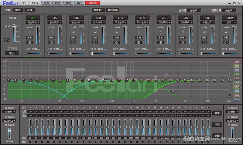Select the H high-pass marker on graph
Screen dimensions: 243x145
click(173, 91)
